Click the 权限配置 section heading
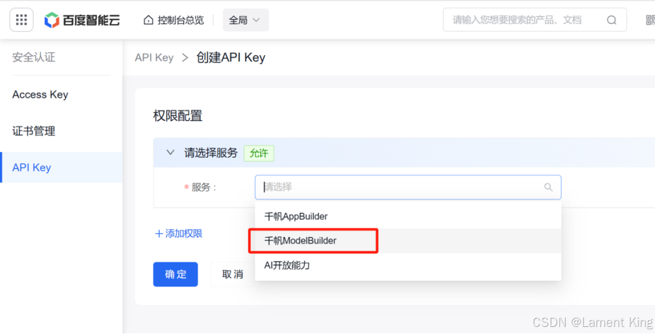Image resolution: width=655 pixels, height=334 pixels. coord(178,116)
